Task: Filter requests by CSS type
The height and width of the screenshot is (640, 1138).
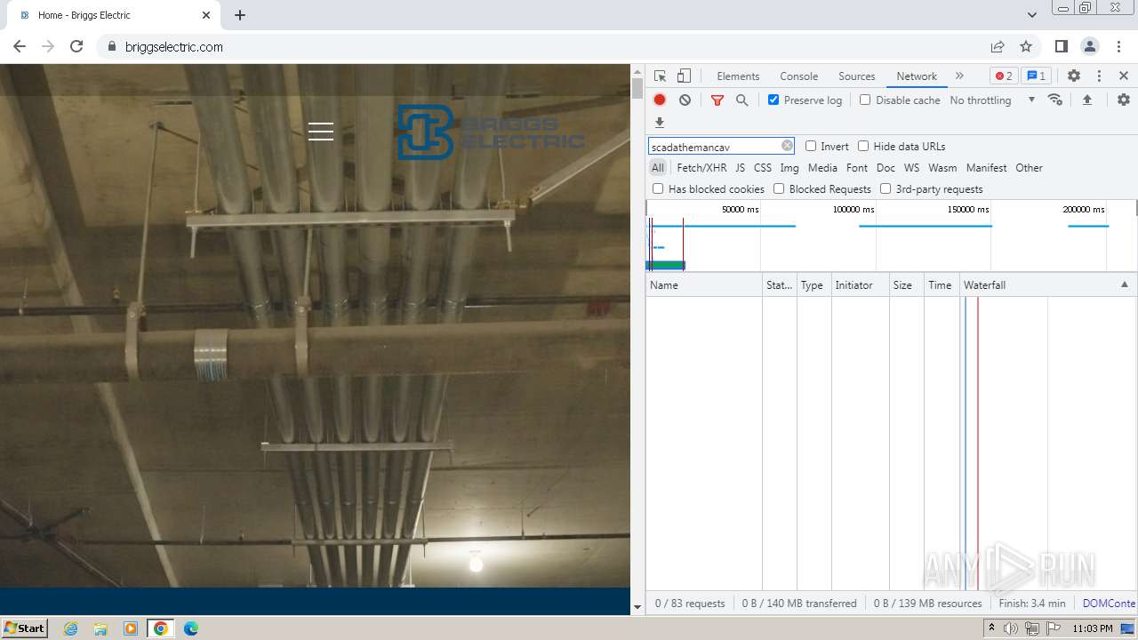Action: (763, 167)
